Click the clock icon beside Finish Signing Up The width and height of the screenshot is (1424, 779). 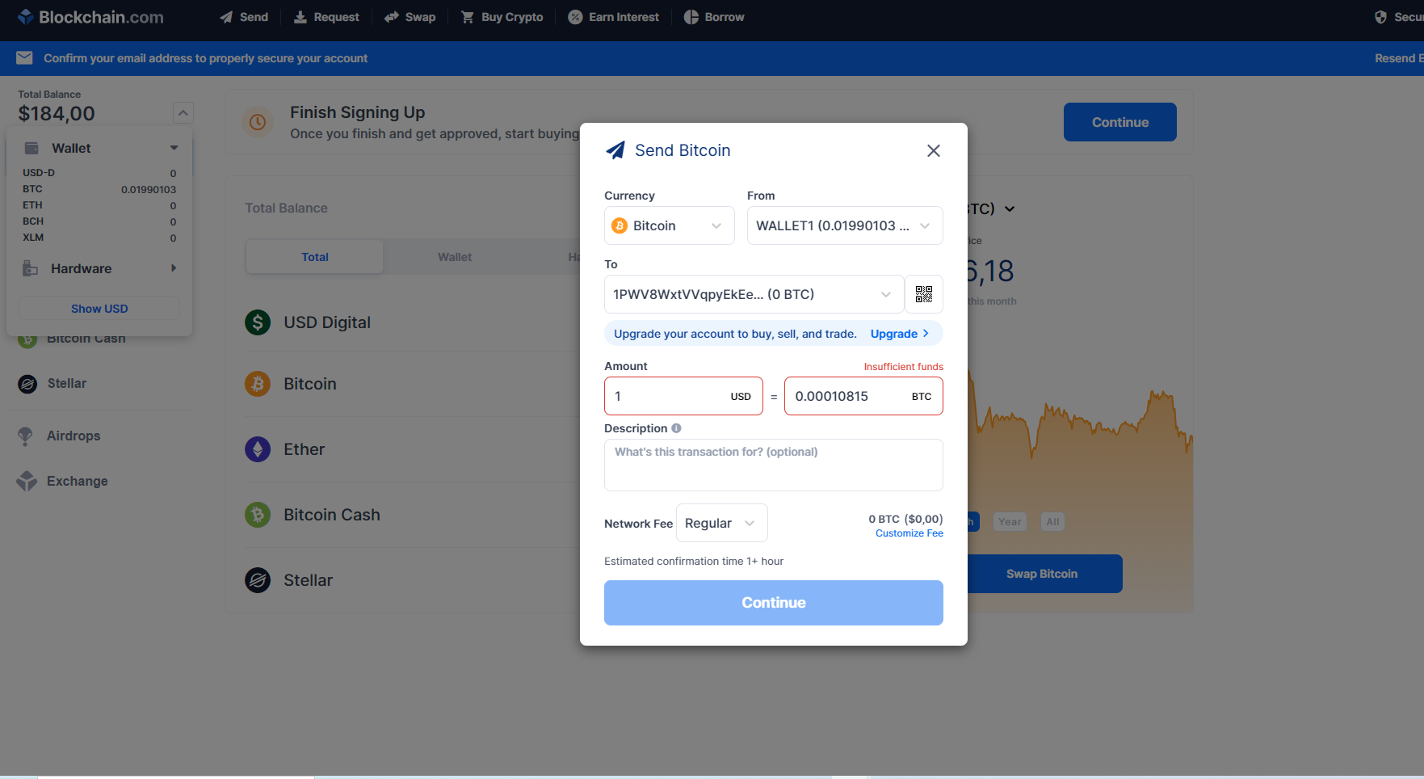click(258, 122)
